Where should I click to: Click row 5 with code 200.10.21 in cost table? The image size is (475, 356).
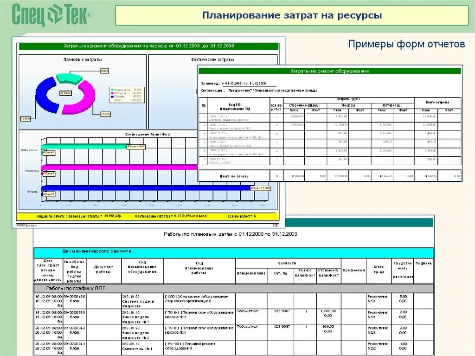(x=330, y=152)
